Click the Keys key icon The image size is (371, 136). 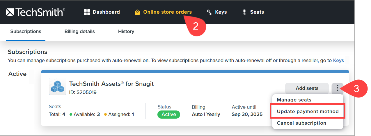tap(209, 12)
